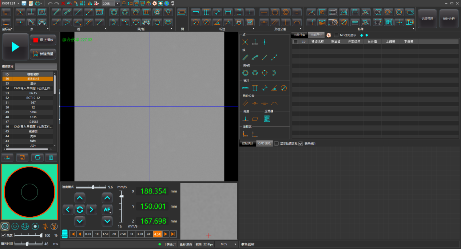Enable the NG优先显示 checkbox
This screenshot has width=461, height=249.
point(336,35)
